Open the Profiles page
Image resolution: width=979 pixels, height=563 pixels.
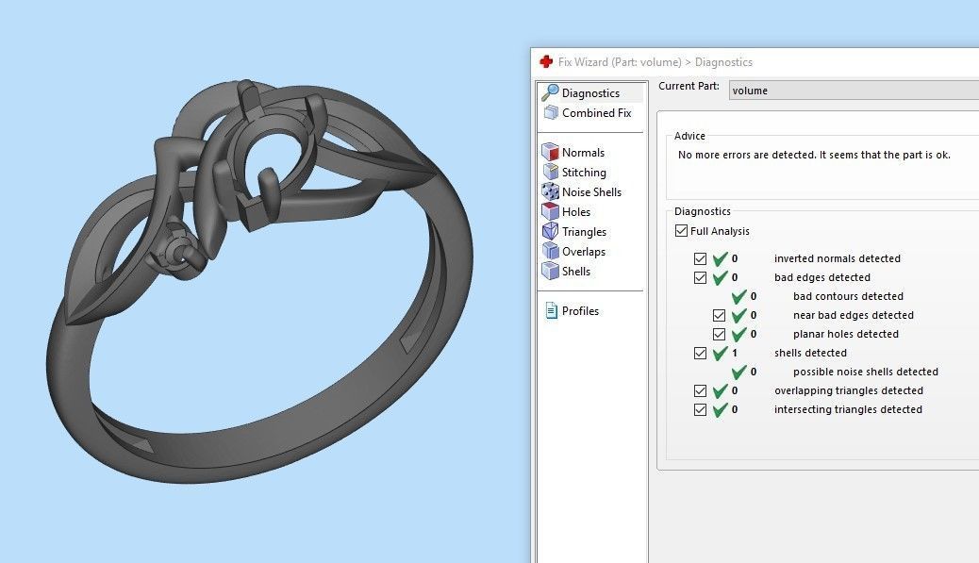(580, 311)
